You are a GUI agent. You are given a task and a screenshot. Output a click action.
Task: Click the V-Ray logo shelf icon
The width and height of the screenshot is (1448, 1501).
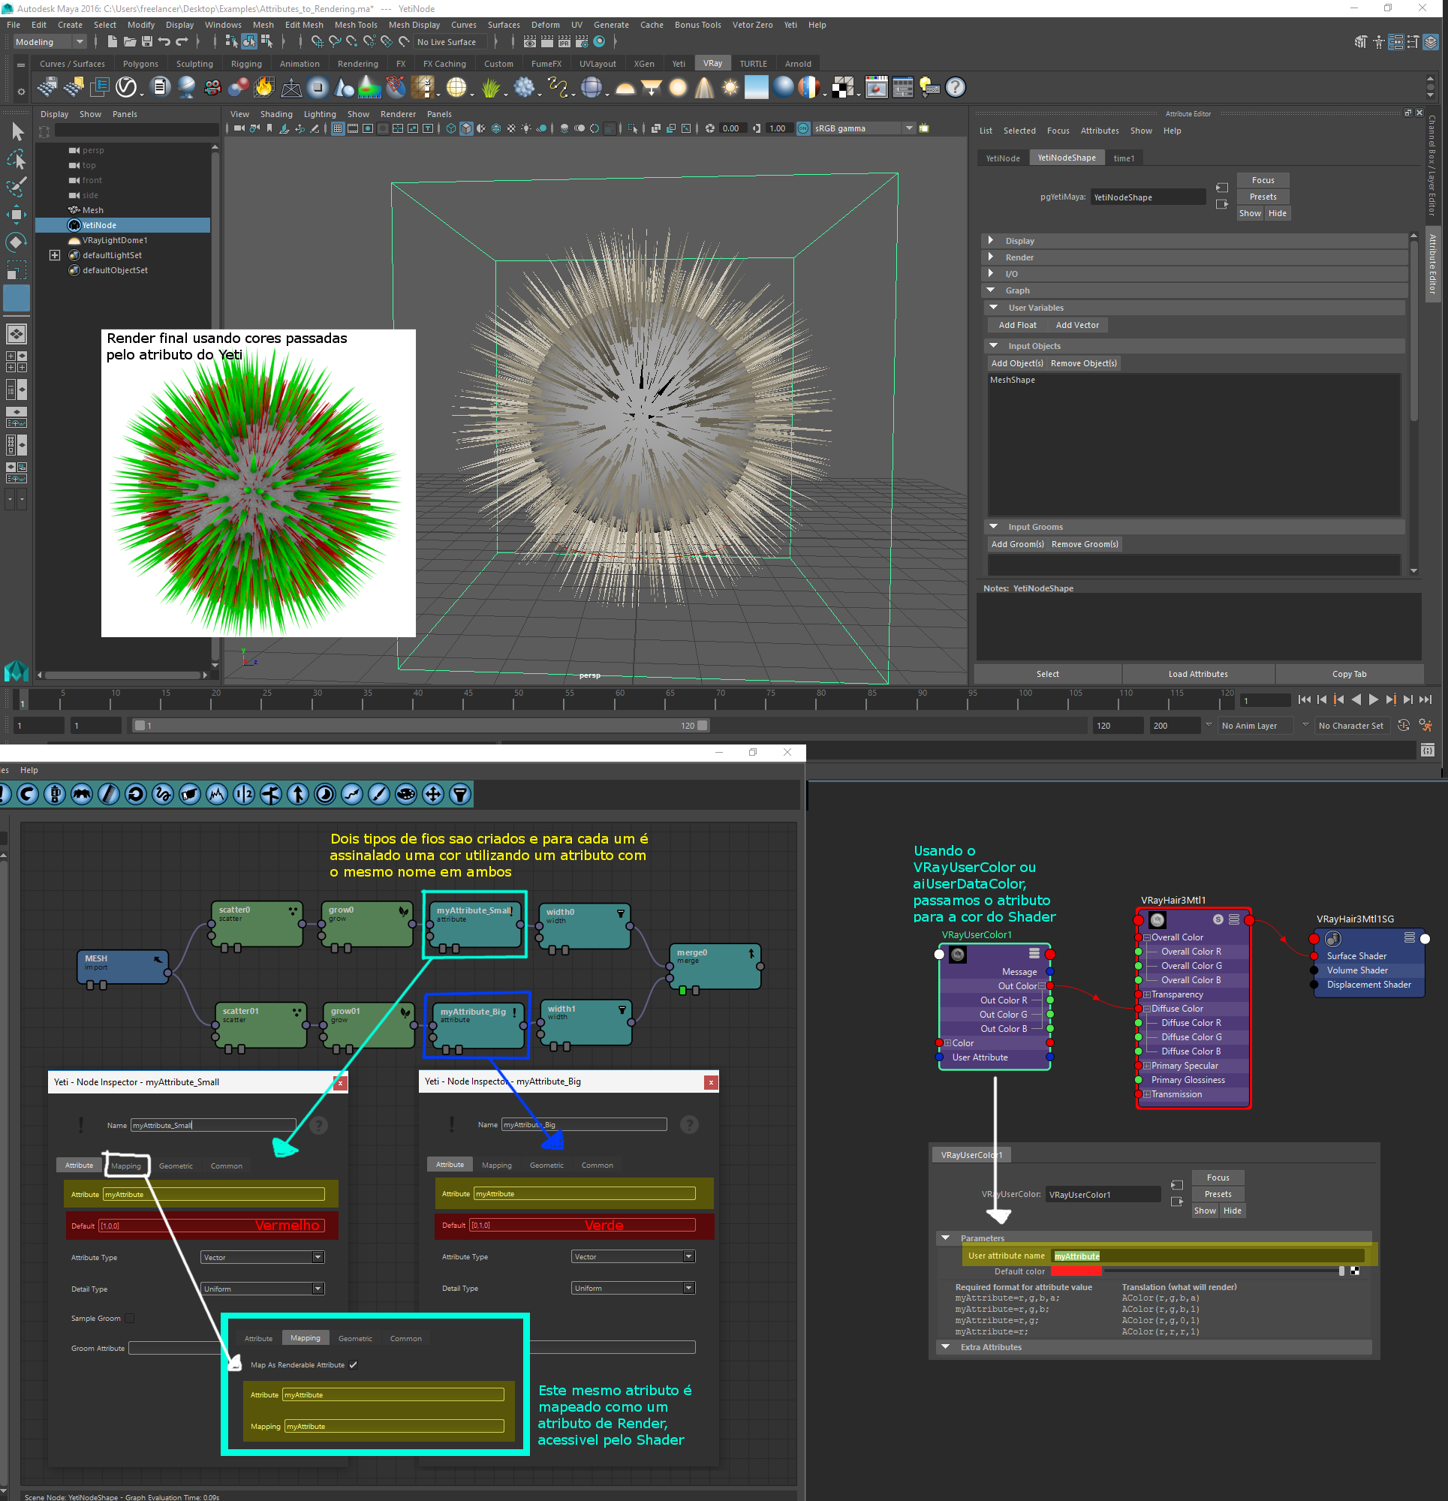(125, 87)
